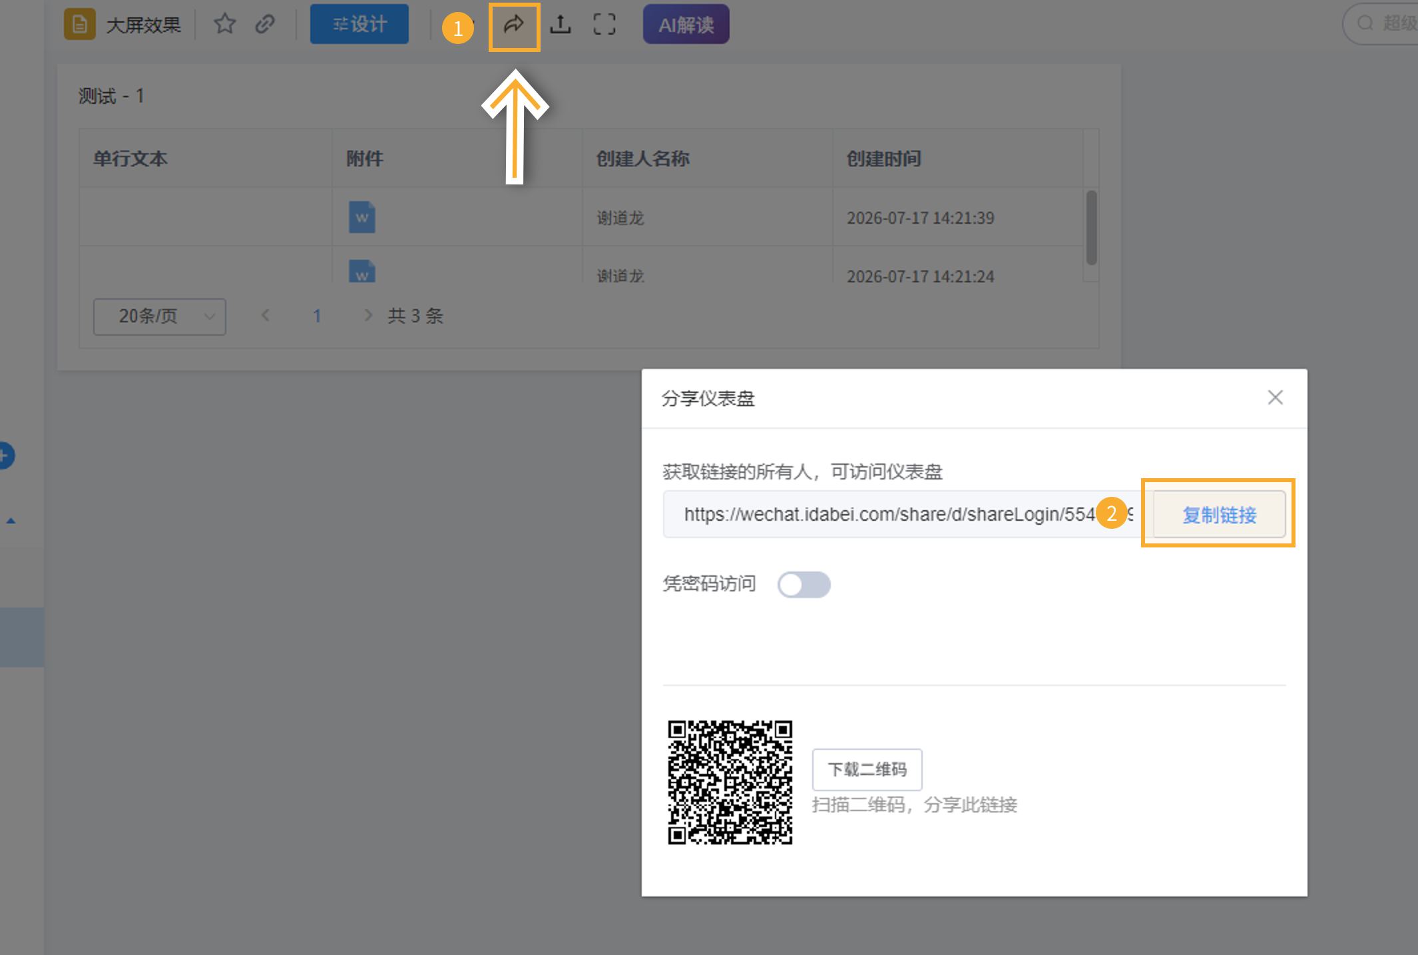The width and height of the screenshot is (1418, 955).
Task: Click the share QR code image
Action: (730, 783)
